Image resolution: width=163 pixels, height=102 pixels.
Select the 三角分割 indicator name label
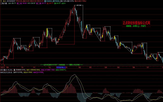(x=4, y=4)
